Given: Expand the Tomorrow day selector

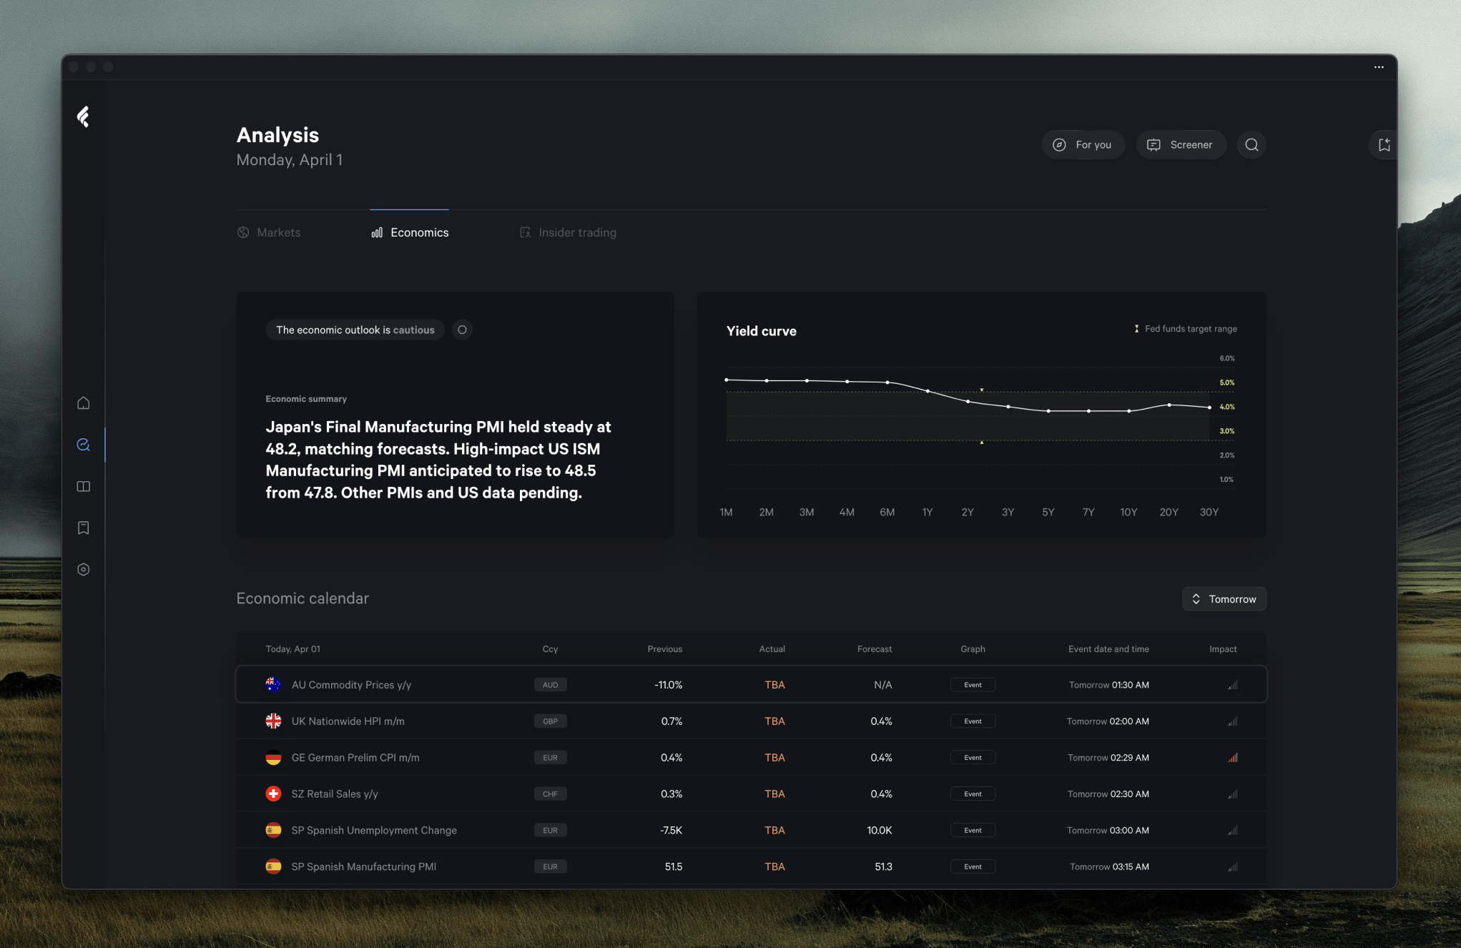Looking at the screenshot, I should coord(1224,599).
